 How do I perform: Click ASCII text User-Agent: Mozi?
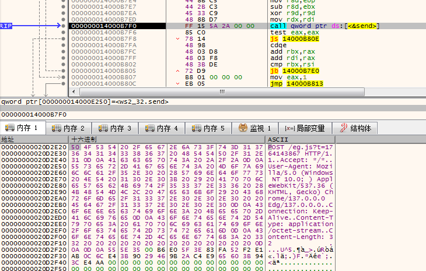click(300, 166)
